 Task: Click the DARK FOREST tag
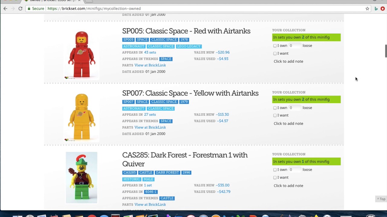[167, 173]
